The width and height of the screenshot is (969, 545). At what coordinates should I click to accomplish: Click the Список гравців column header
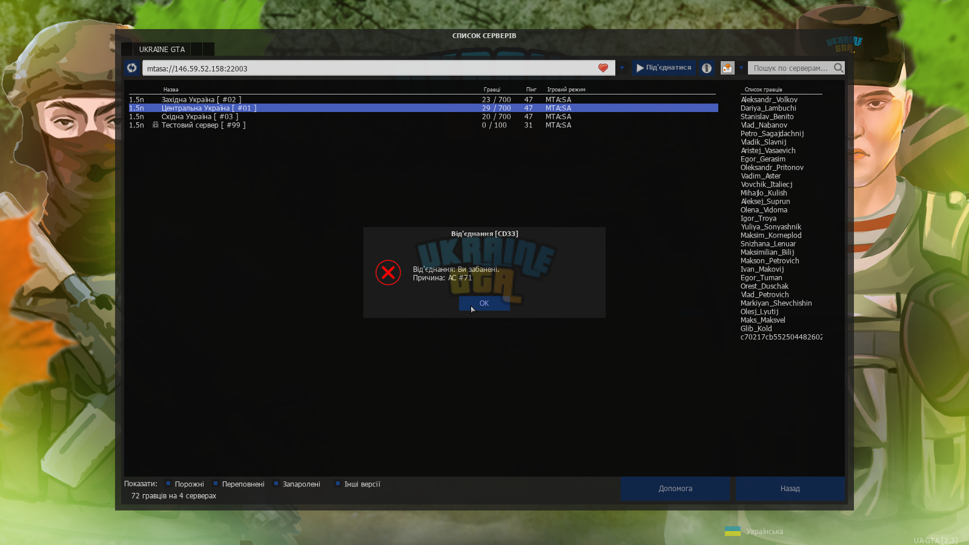coord(763,90)
